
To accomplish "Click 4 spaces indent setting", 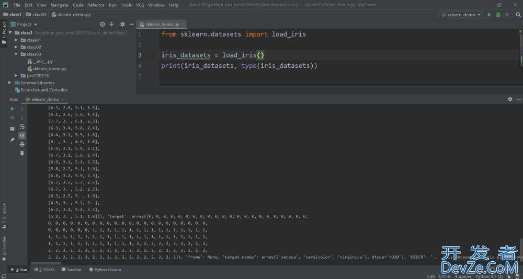I will [x=463, y=276].
